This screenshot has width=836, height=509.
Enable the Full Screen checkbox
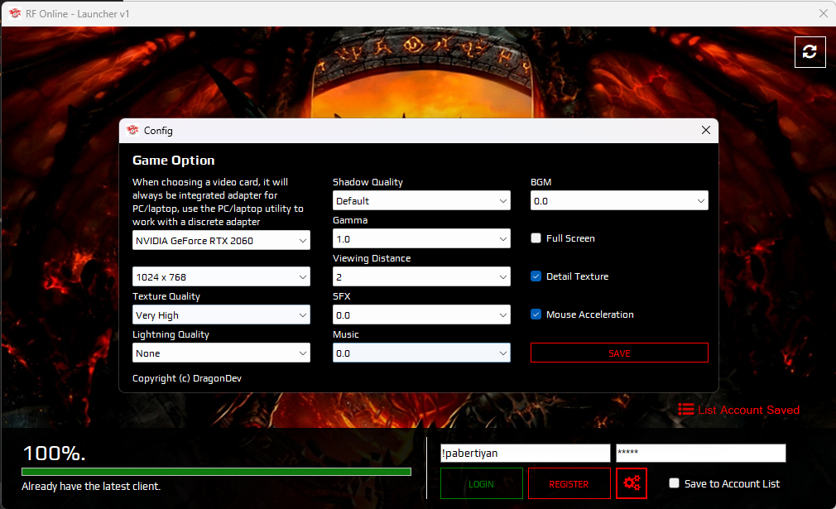(x=536, y=238)
